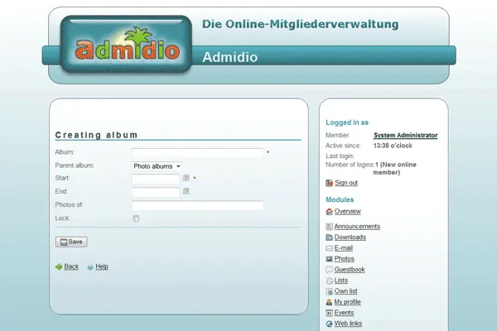Click the Web links globe icon

(x=330, y=324)
